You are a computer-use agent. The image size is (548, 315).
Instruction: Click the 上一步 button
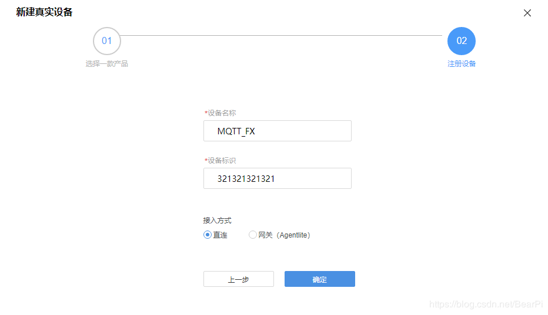[238, 279]
